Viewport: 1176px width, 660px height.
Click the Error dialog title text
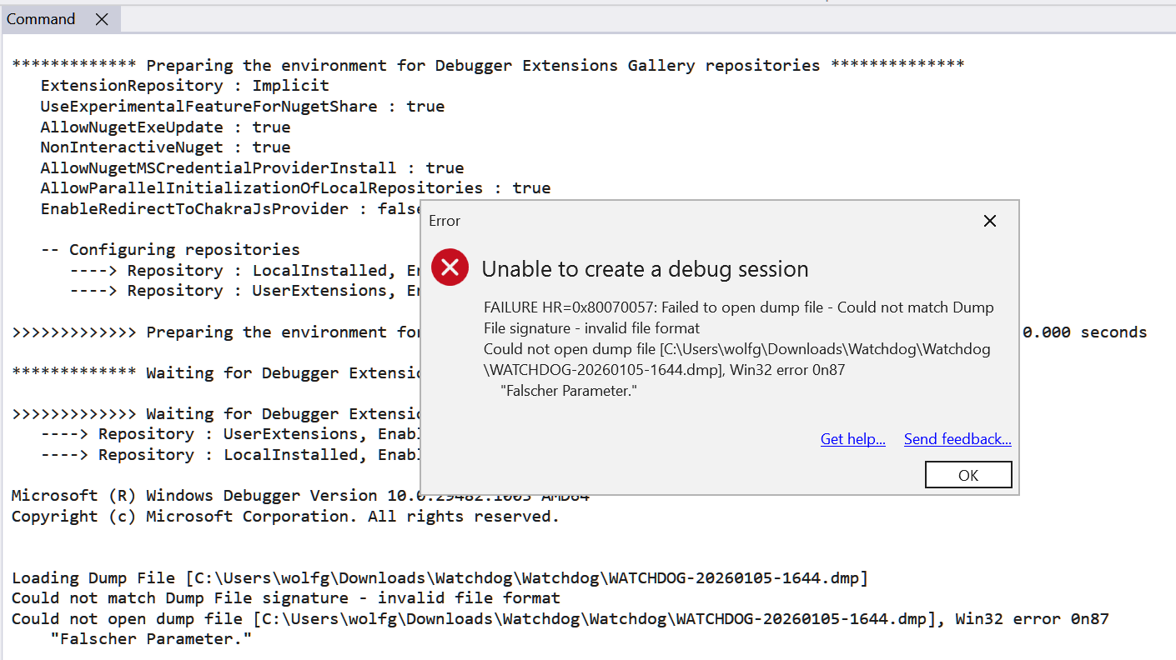(x=445, y=221)
